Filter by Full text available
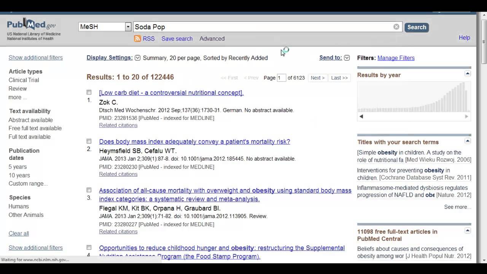Image resolution: width=487 pixels, height=274 pixels. 30,137
